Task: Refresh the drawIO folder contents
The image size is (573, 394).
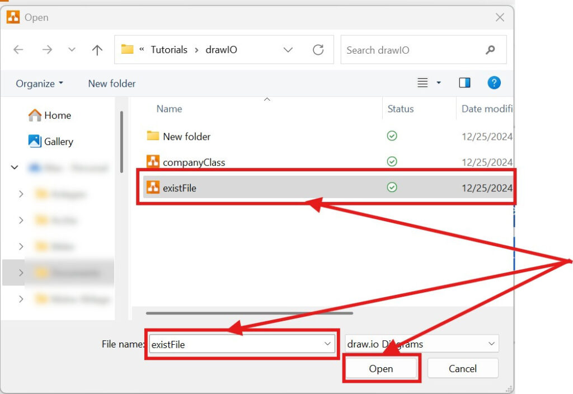Action: click(318, 50)
